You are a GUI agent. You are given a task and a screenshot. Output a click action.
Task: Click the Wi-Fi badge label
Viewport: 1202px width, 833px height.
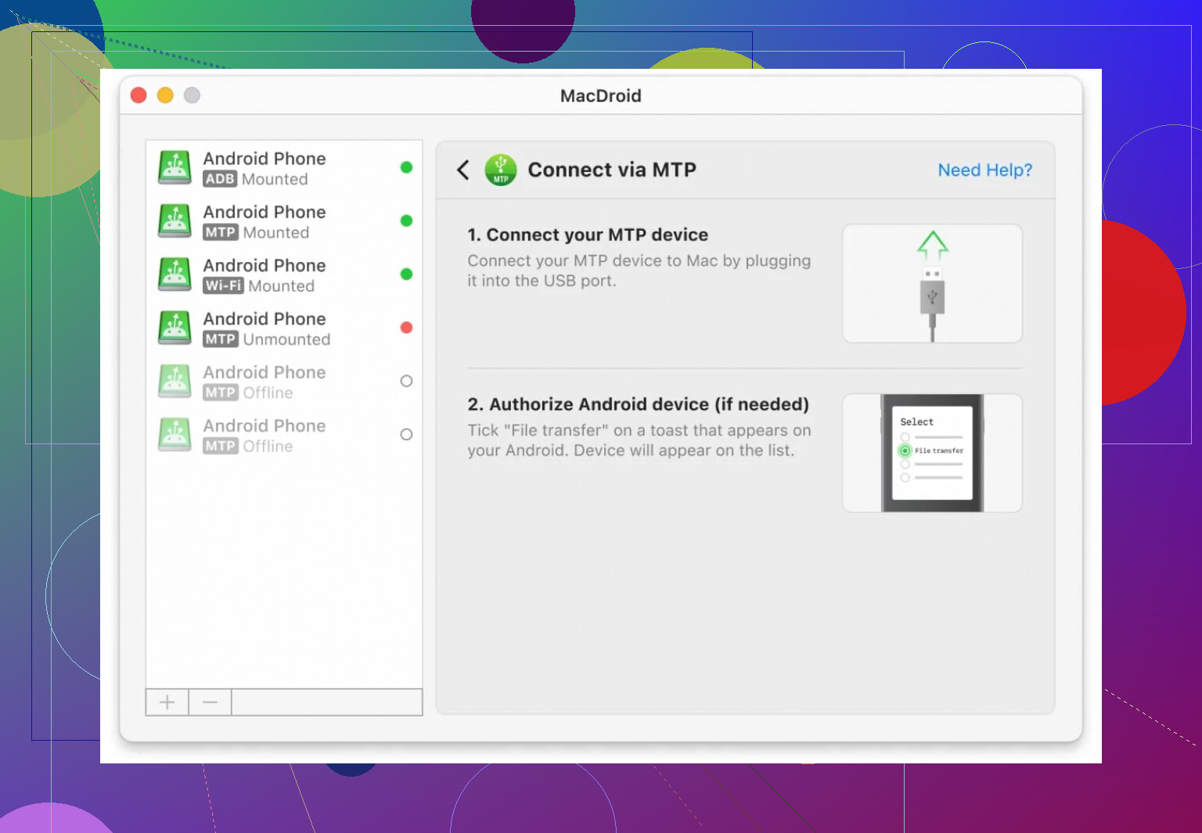(223, 286)
